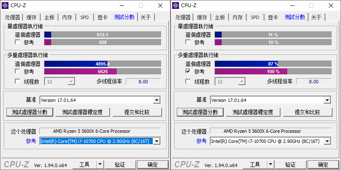This screenshot has width=341, height=170.
Task: Open 处理器 tab in left window
Action: click(x=12, y=17)
